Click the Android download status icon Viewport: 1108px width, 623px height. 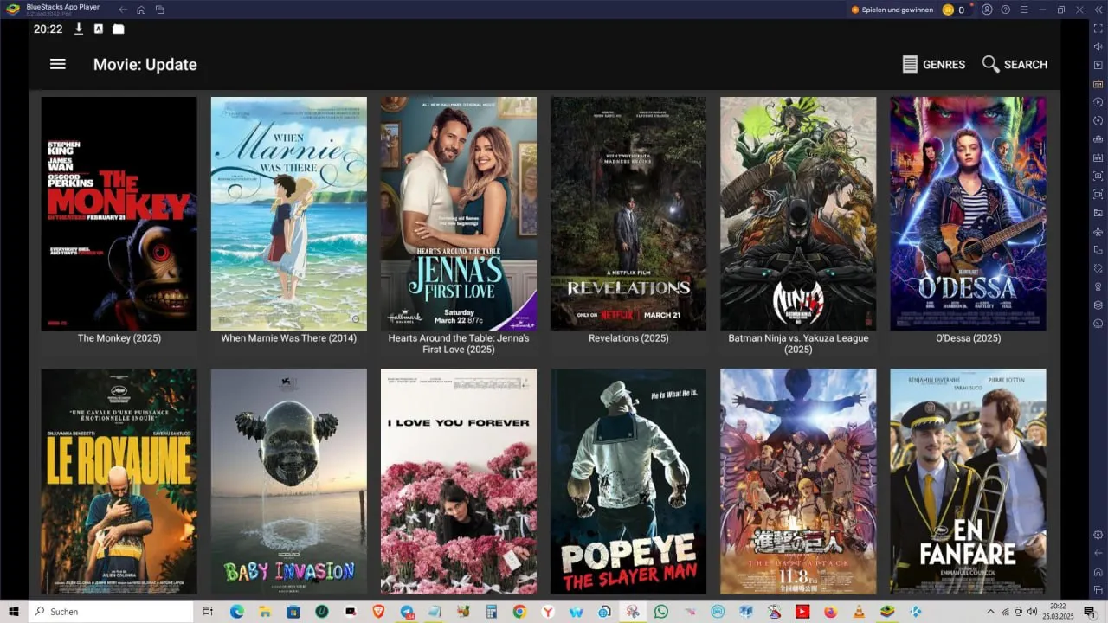(79, 29)
